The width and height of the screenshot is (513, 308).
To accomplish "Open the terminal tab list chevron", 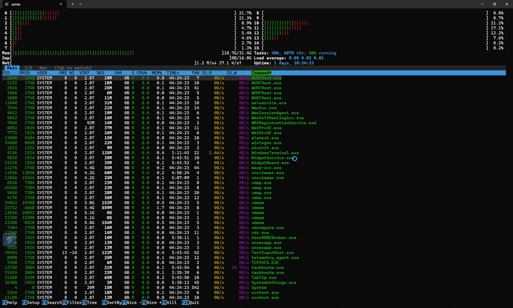I will tap(82, 4).
